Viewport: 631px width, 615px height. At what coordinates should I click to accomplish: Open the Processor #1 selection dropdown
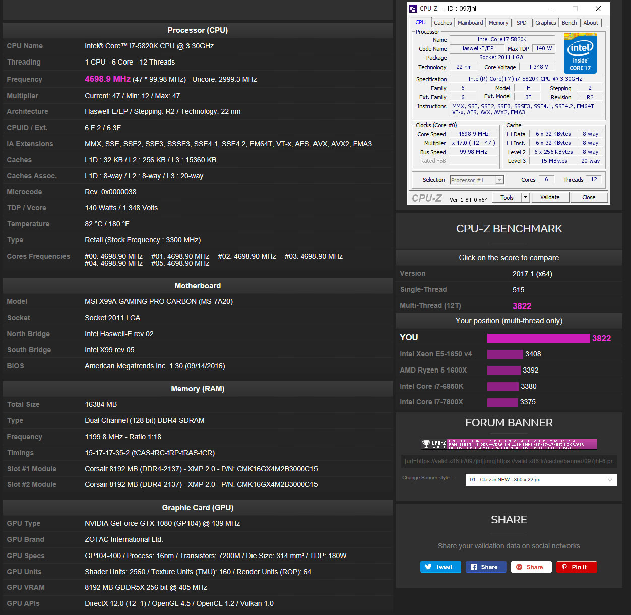point(477,180)
